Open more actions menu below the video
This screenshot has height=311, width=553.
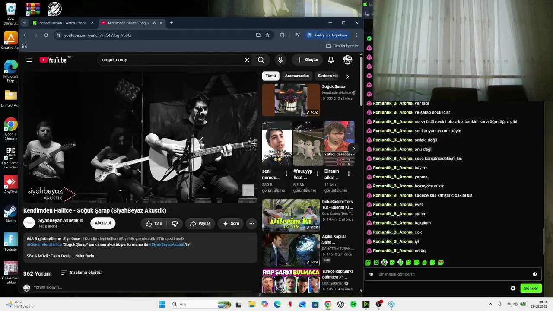251,223
